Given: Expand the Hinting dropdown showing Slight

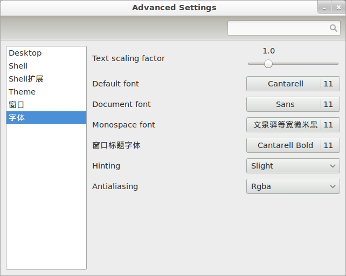Looking at the screenshot, I should 293,166.
